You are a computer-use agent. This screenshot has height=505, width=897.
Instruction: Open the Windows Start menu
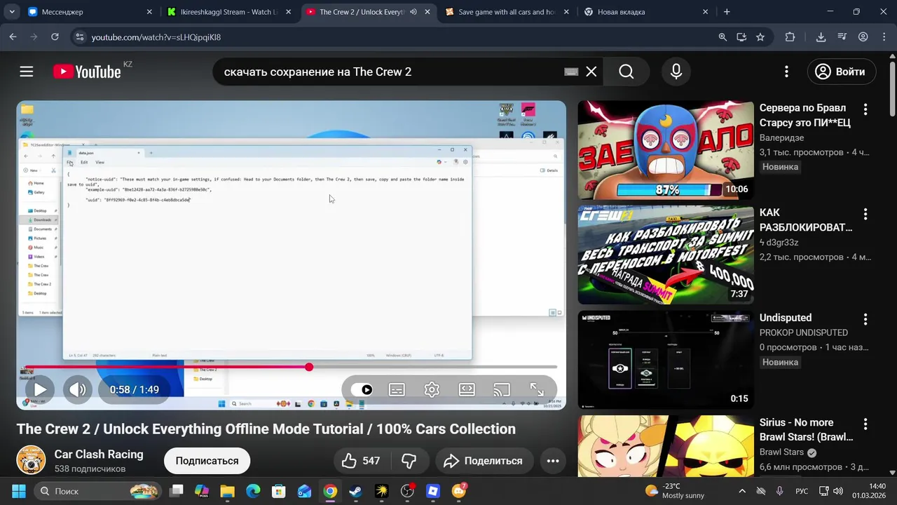click(x=18, y=491)
